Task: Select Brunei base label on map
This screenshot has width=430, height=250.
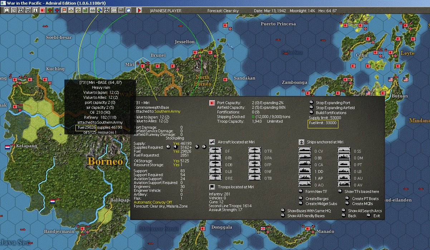Action: point(158,55)
